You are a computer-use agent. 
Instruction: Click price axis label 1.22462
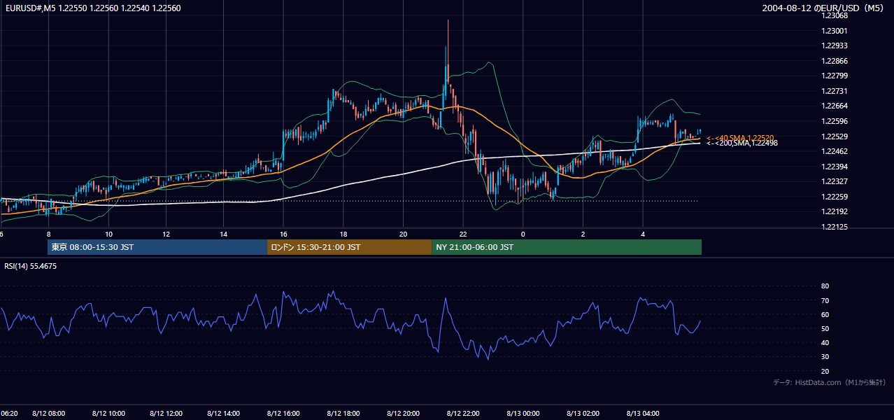(x=834, y=151)
